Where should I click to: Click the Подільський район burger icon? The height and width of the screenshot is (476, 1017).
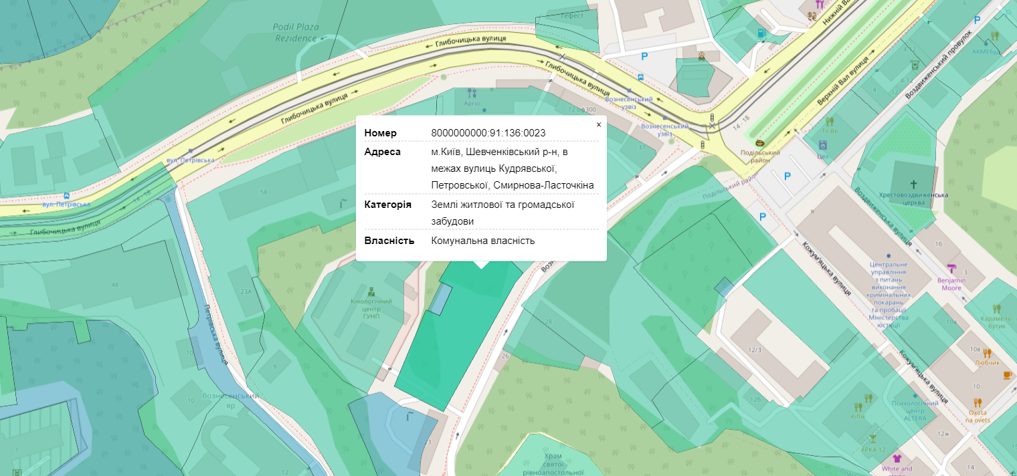coord(759,143)
